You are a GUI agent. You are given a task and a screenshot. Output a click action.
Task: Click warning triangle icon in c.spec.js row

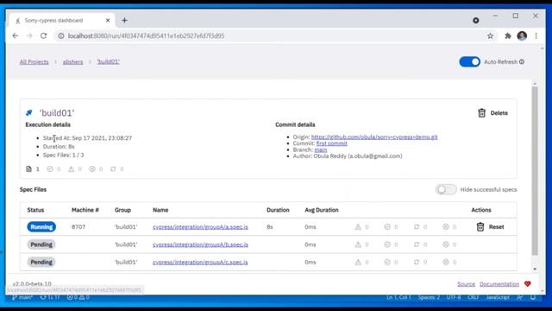pos(358,262)
